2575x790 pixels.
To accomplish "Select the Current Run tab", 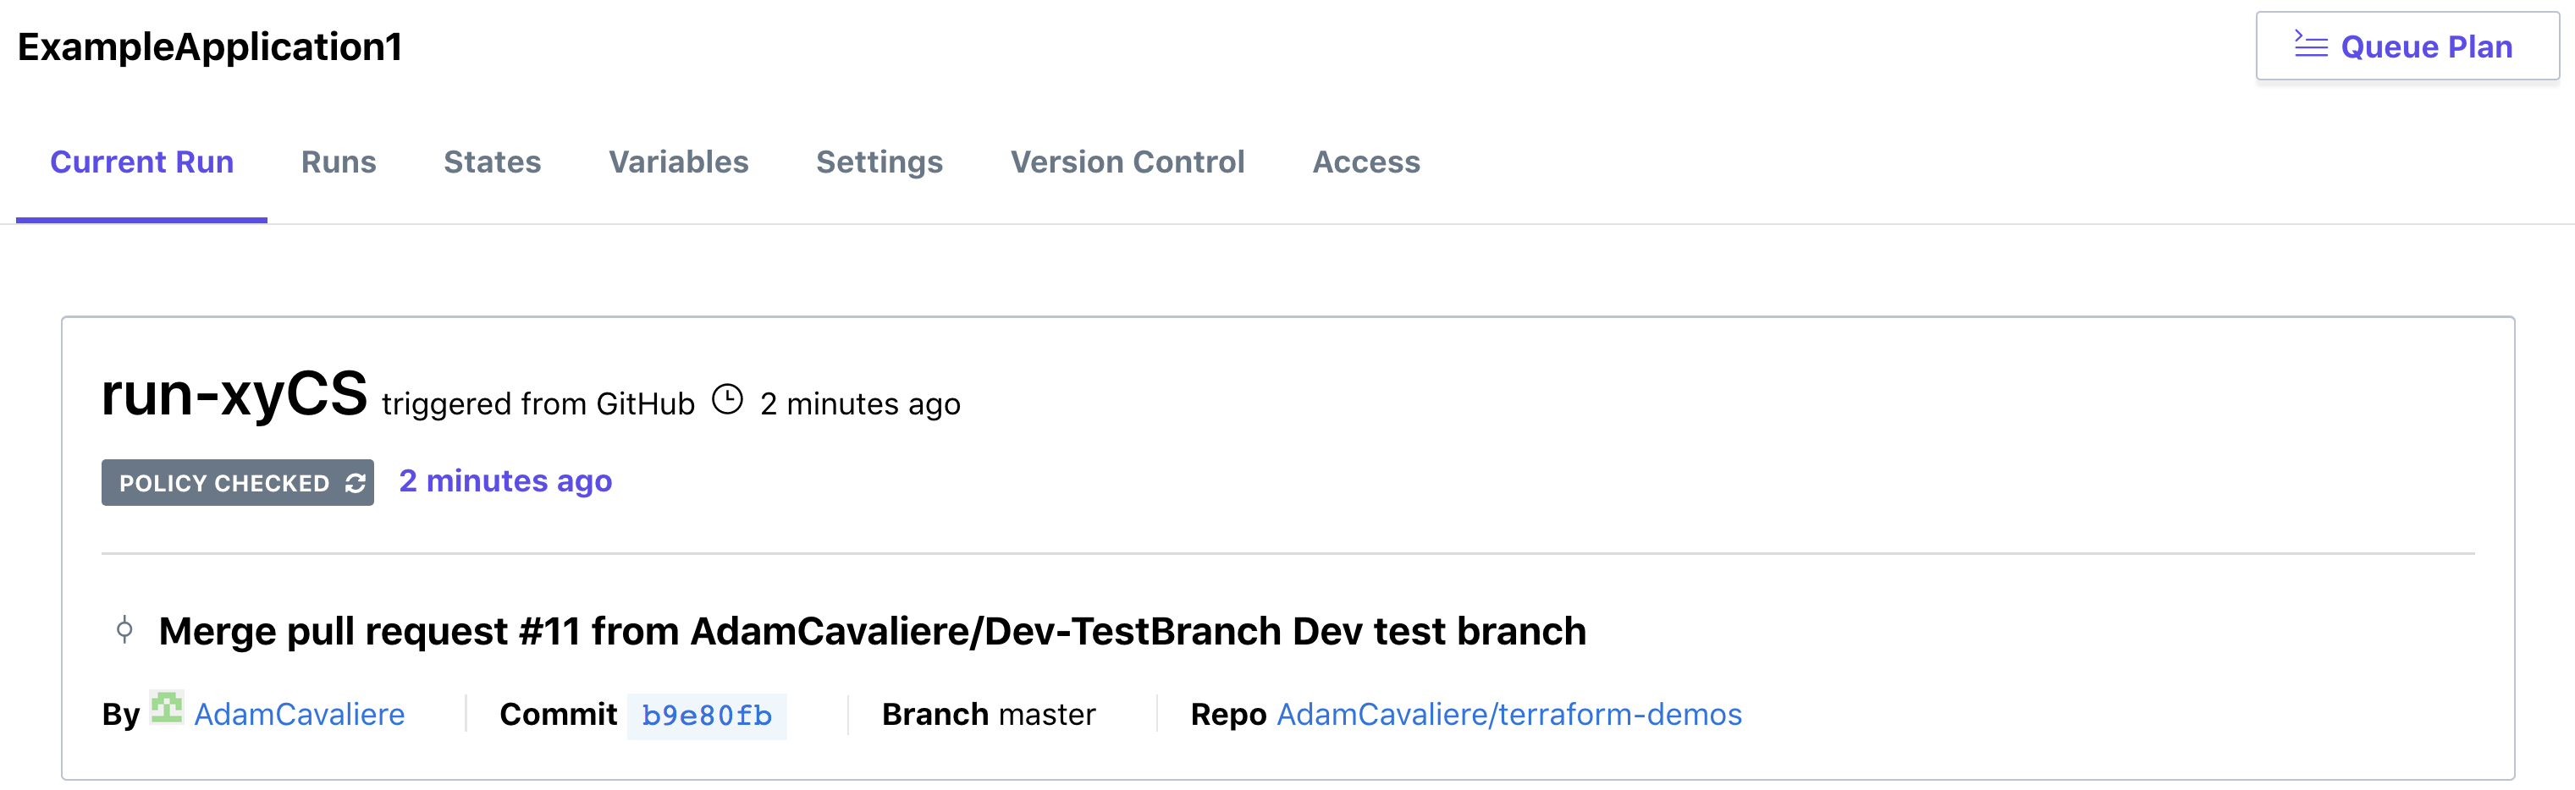I will 142,162.
